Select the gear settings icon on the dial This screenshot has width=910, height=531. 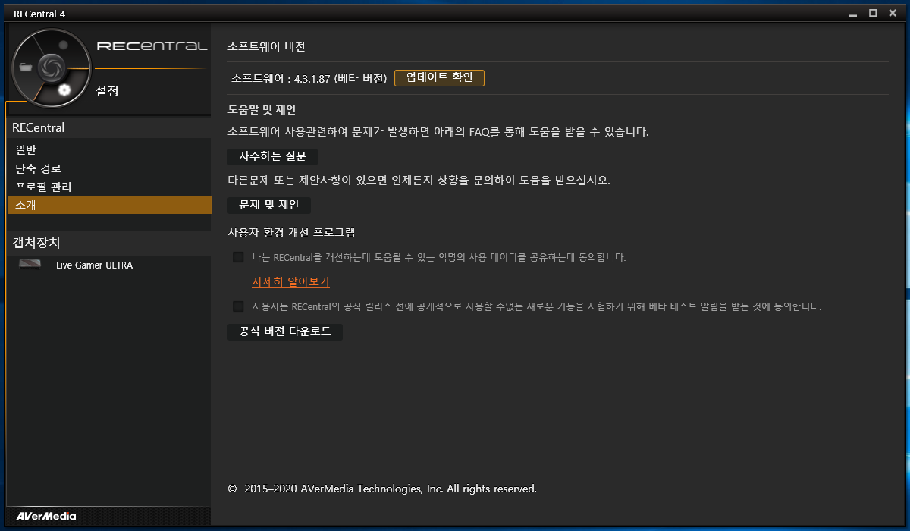(64, 90)
